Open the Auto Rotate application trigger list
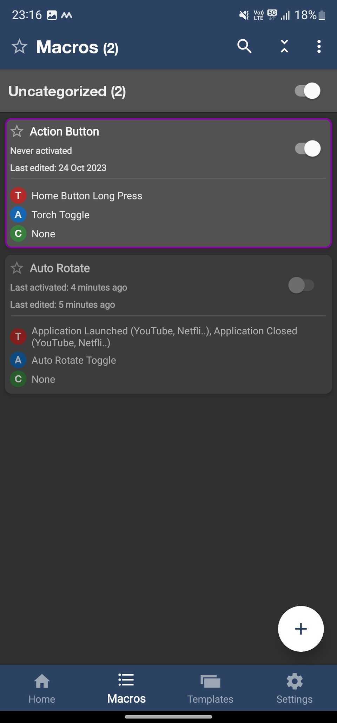The image size is (337, 723). coord(164,336)
